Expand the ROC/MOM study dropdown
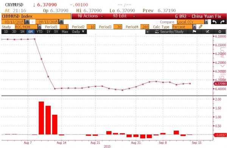227x148 pixels. 39,27
